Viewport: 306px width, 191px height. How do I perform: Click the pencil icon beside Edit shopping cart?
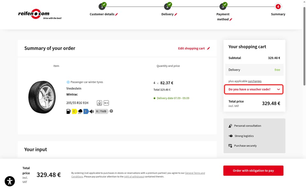(x=208, y=48)
